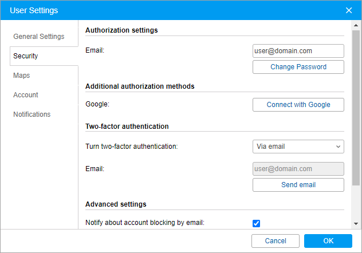This screenshot has width=362, height=253.
Task: Open the General Settings tab
Action: click(x=39, y=37)
